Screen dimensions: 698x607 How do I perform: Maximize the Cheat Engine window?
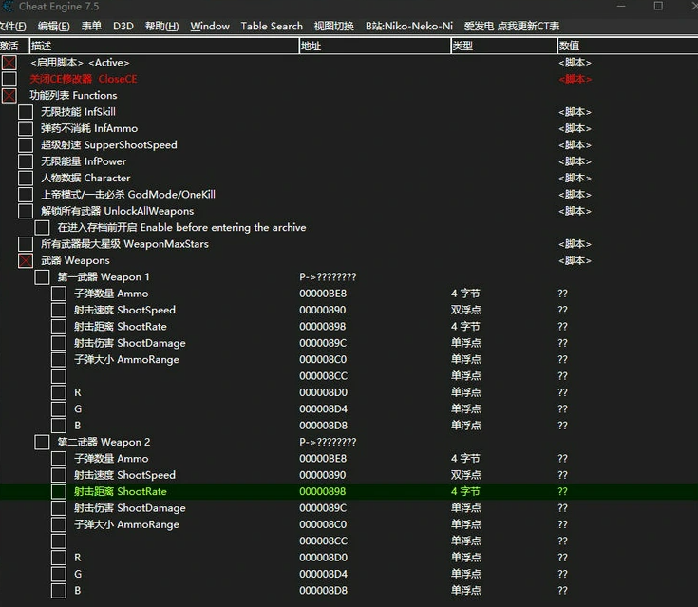coord(658,7)
